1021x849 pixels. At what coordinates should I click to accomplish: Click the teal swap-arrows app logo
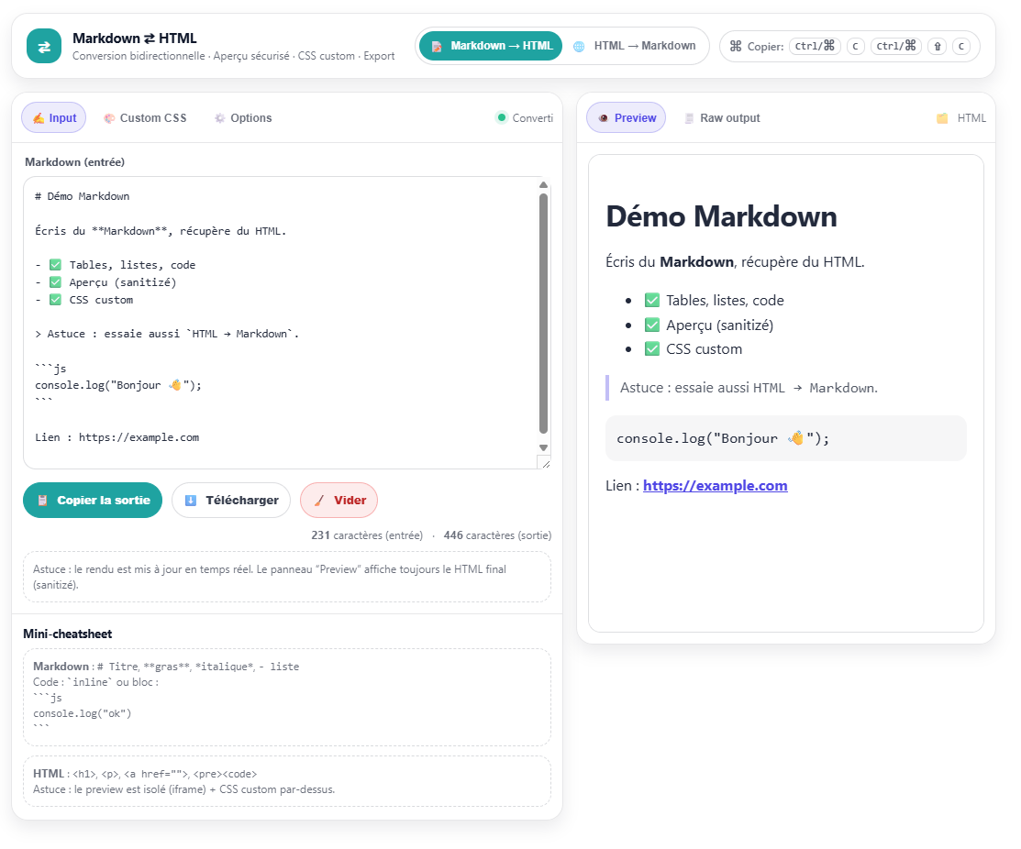point(44,46)
